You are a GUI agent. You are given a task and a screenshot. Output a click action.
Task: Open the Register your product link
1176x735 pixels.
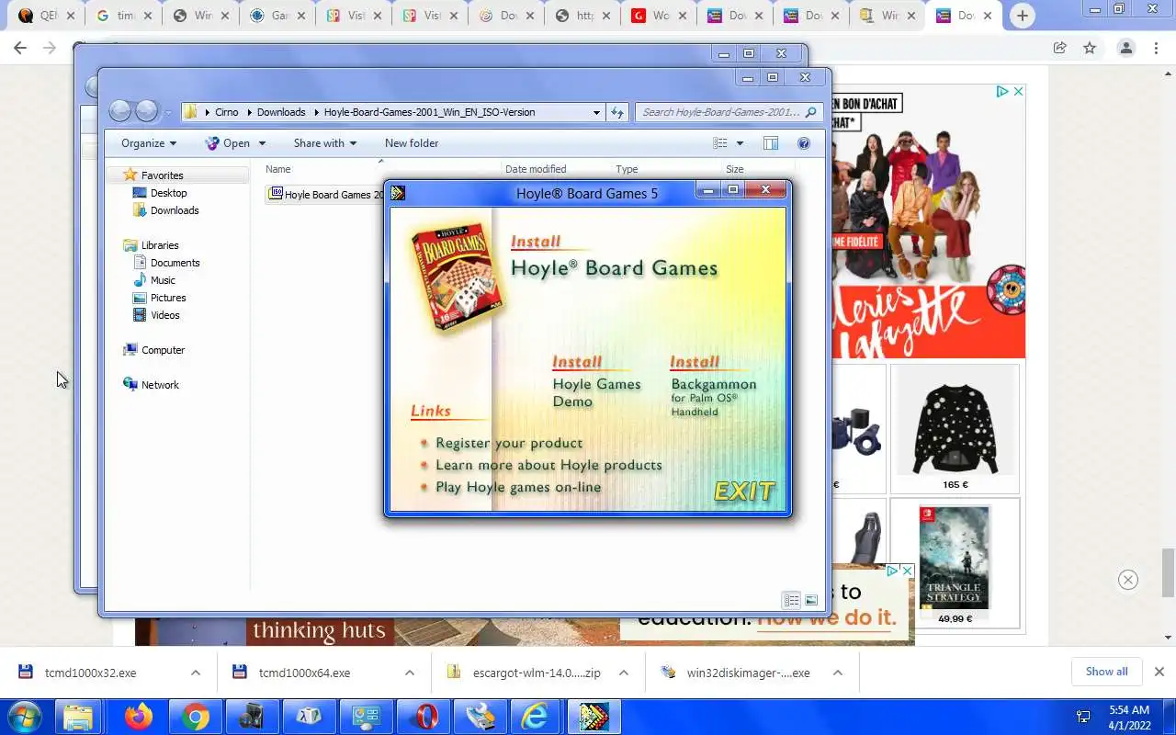click(x=509, y=443)
